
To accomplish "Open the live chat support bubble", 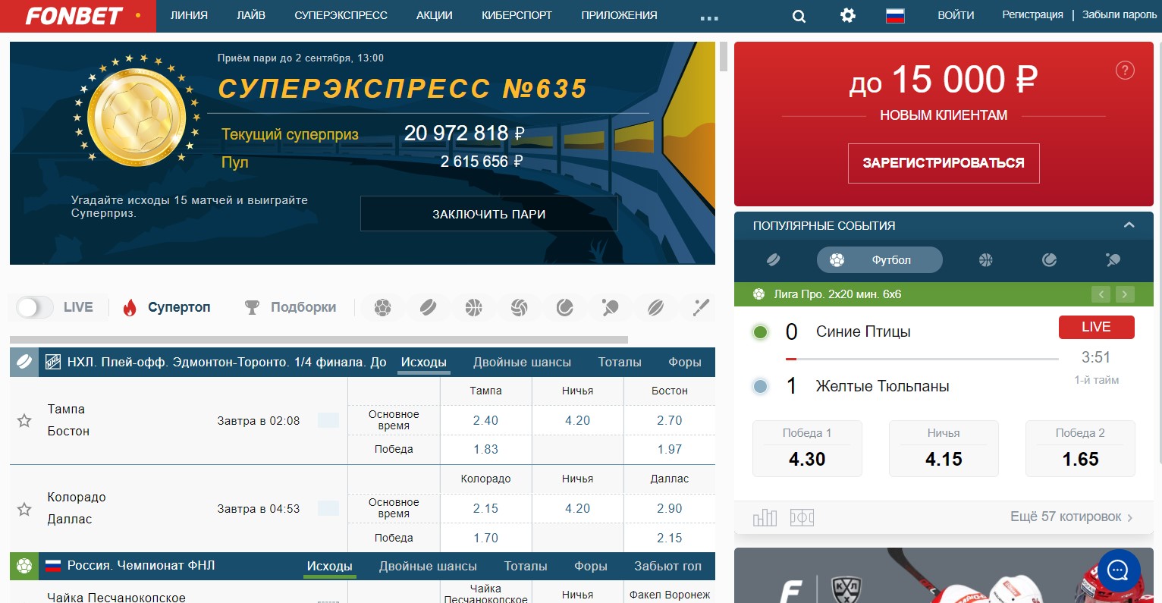I will click(1118, 570).
